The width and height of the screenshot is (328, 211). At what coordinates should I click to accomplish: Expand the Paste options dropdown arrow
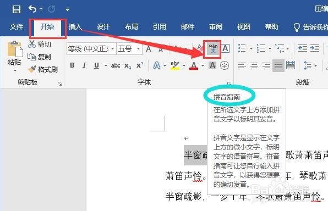pos(15,70)
